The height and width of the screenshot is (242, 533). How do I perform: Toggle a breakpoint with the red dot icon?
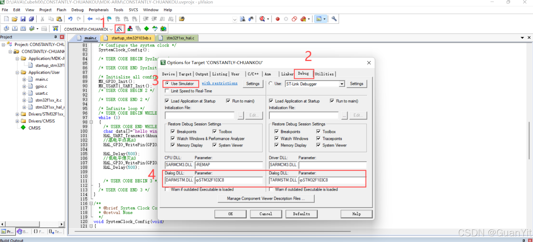click(278, 19)
